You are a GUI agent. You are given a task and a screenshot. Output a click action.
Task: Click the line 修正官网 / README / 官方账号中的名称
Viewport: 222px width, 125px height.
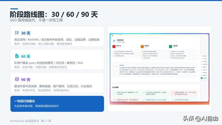tap(57, 40)
